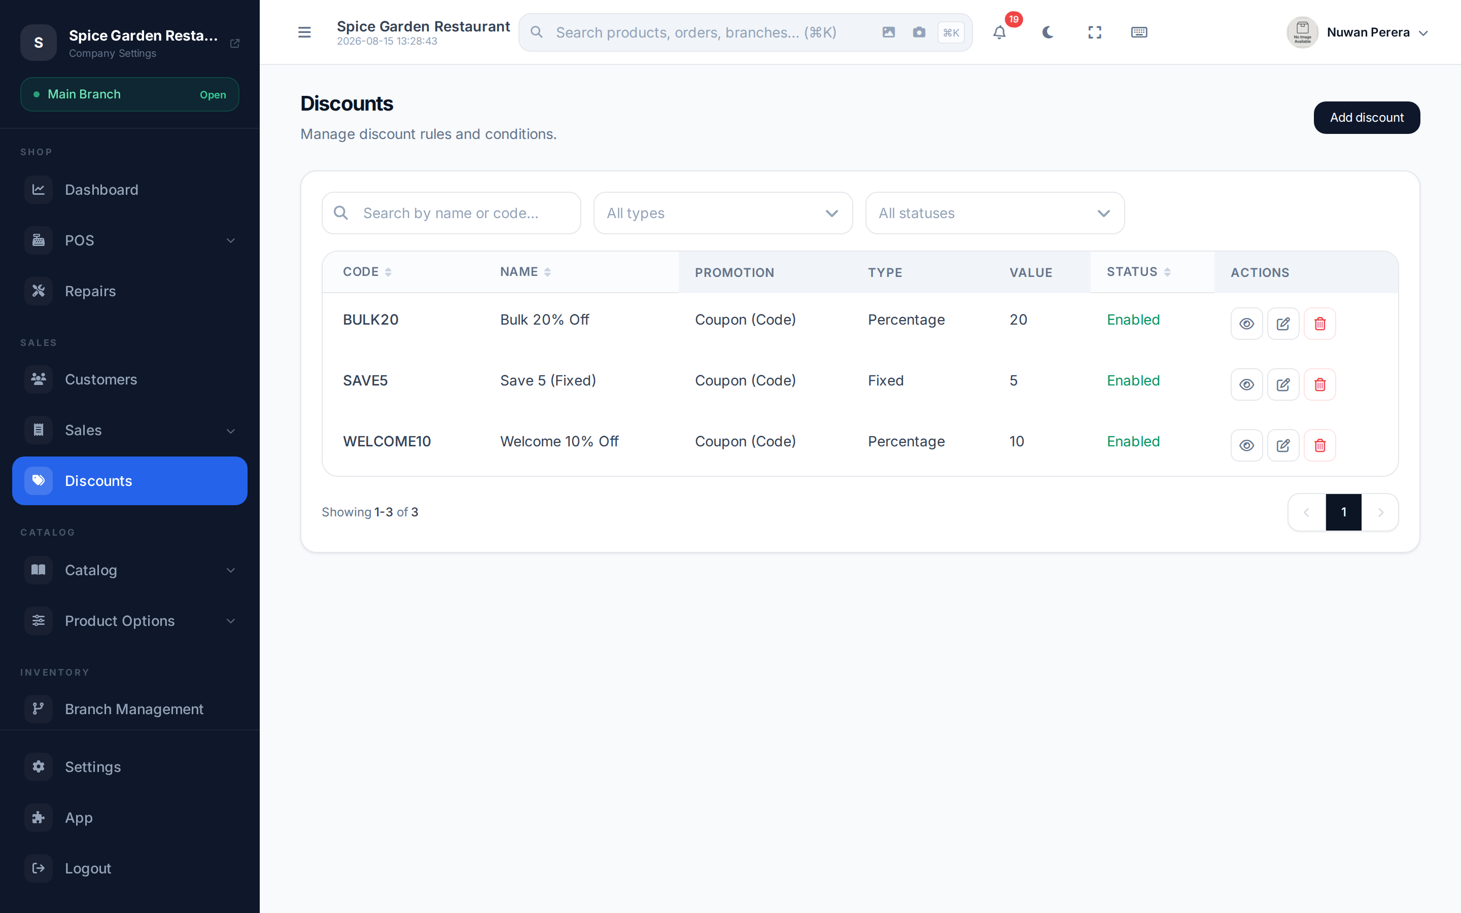The height and width of the screenshot is (913, 1461).
Task: Click camera icon in search bar
Action: tap(919, 32)
